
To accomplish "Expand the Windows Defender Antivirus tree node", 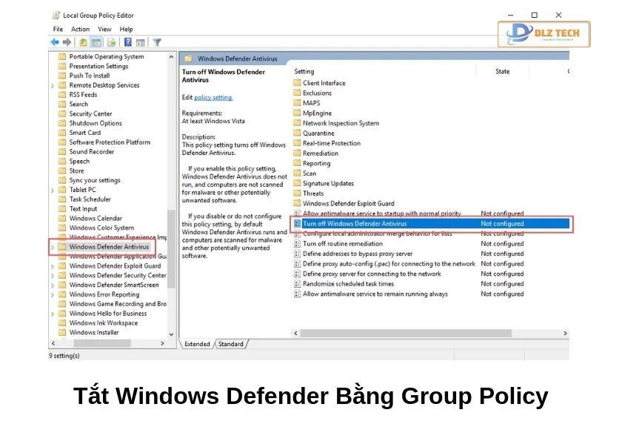I will click(x=53, y=247).
